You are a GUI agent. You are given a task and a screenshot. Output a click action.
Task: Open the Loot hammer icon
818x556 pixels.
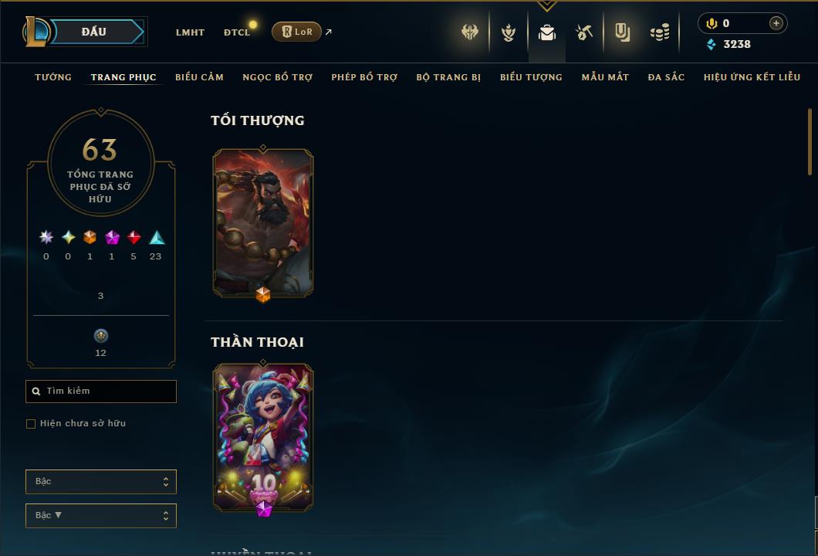584,32
